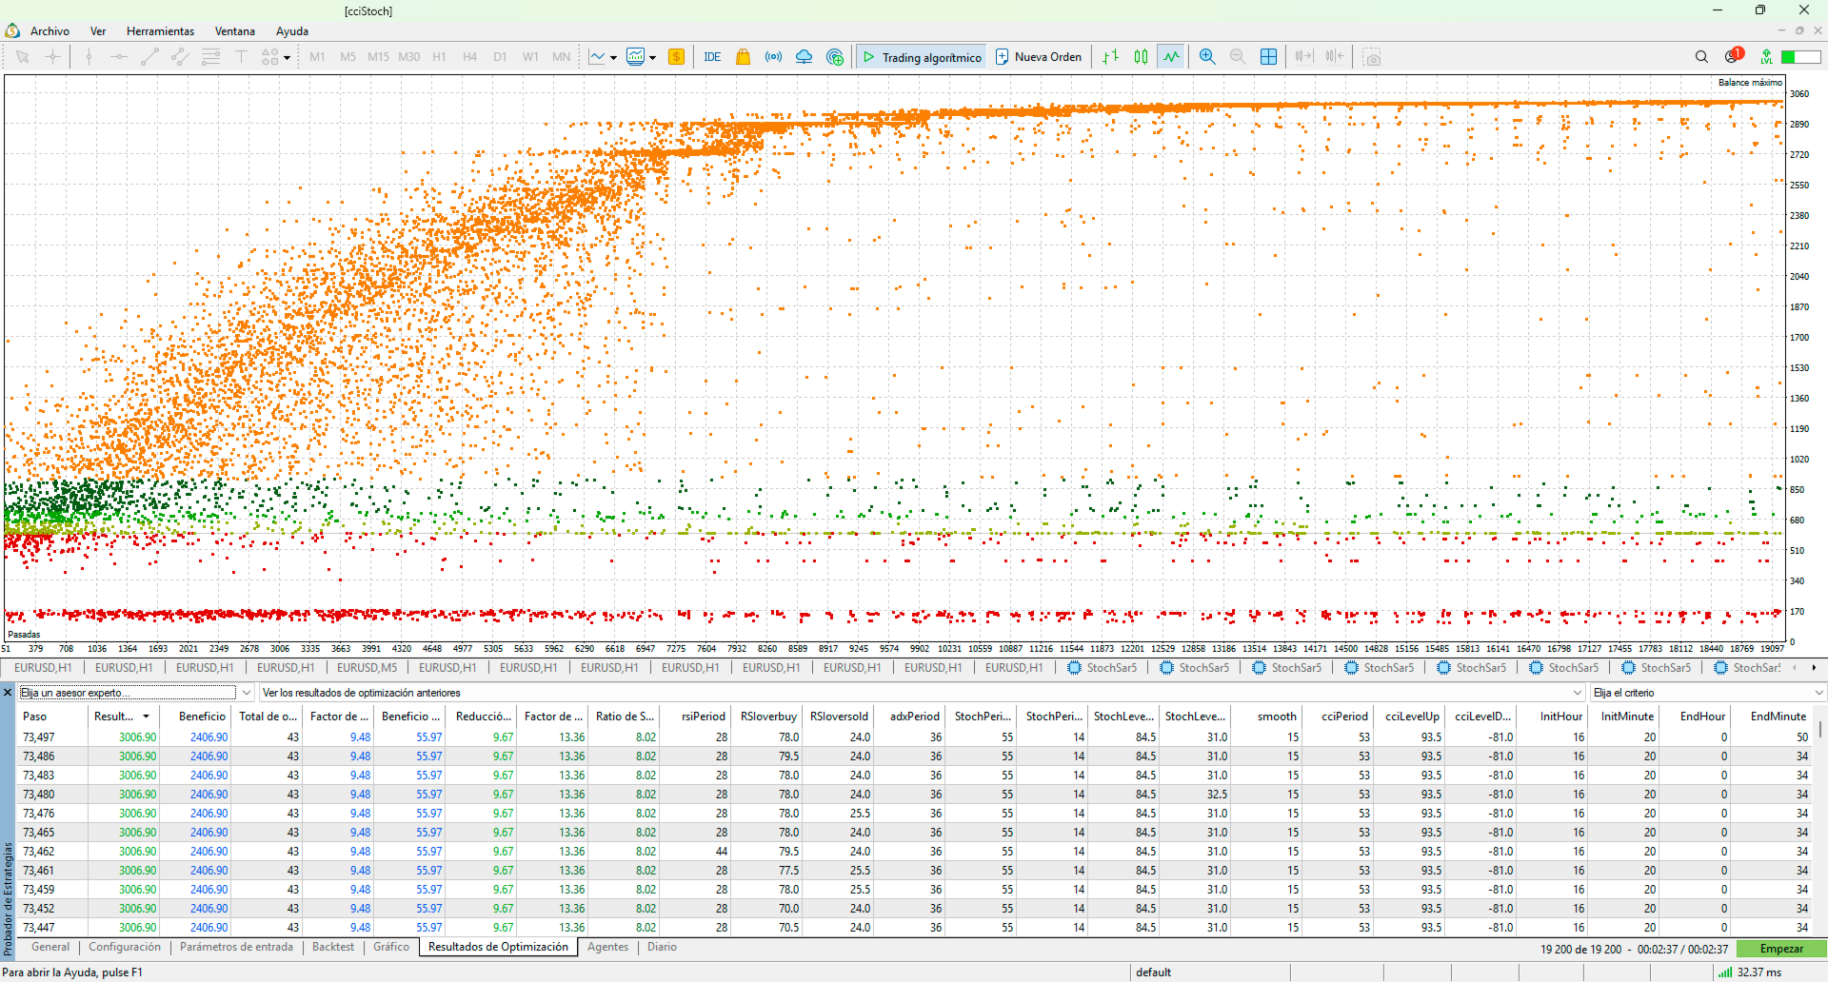
Task: Switch to the Backtest tab
Action: [x=332, y=947]
